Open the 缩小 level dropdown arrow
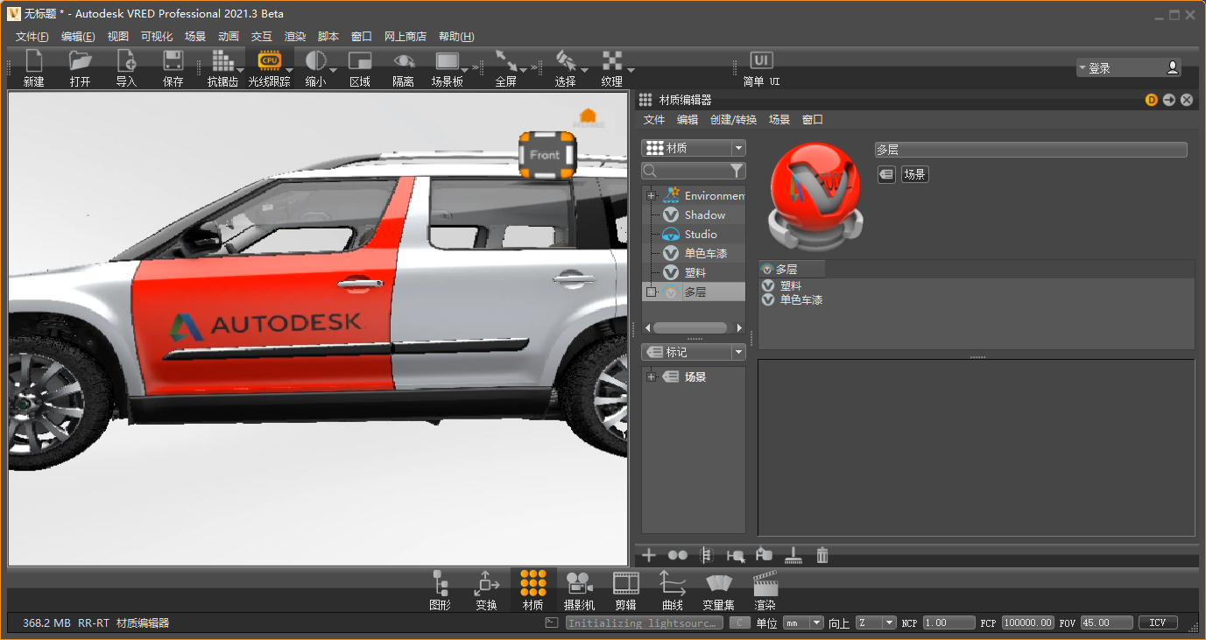The image size is (1206, 640). point(333,69)
